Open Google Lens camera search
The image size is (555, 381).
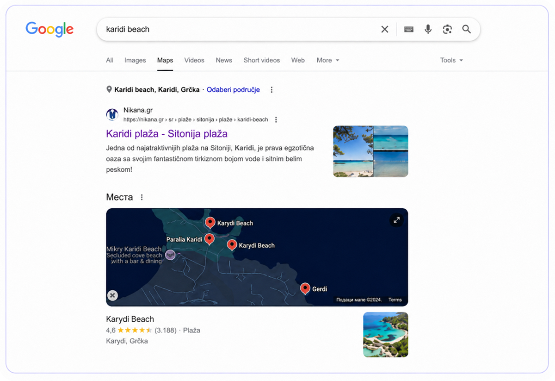[x=447, y=29]
